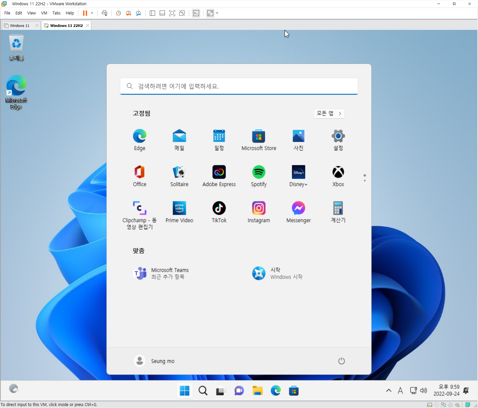Open Solitaire card game
Screen dimensions: 478x408
coord(179,176)
